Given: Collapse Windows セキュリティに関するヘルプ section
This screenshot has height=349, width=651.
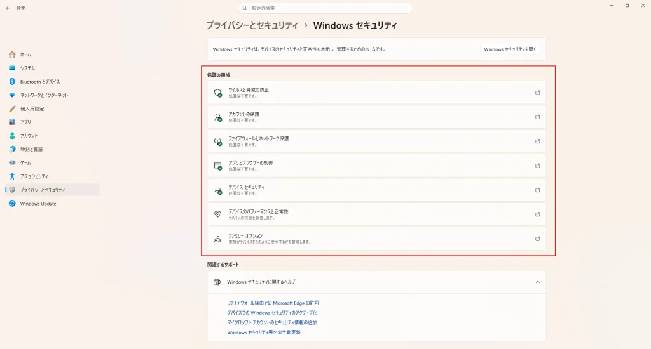Looking at the screenshot, I should [x=376, y=282].
